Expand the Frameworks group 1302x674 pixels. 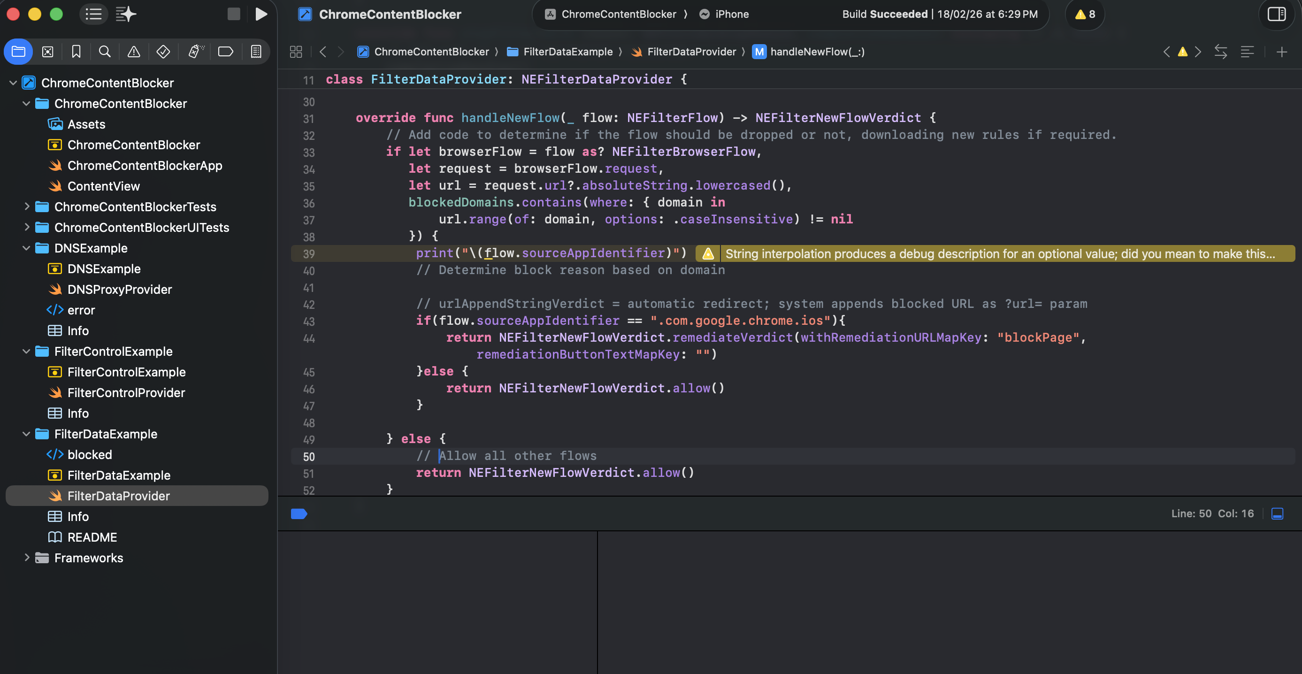[x=26, y=558]
